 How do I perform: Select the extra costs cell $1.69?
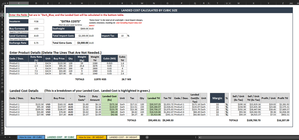point(82,105)
